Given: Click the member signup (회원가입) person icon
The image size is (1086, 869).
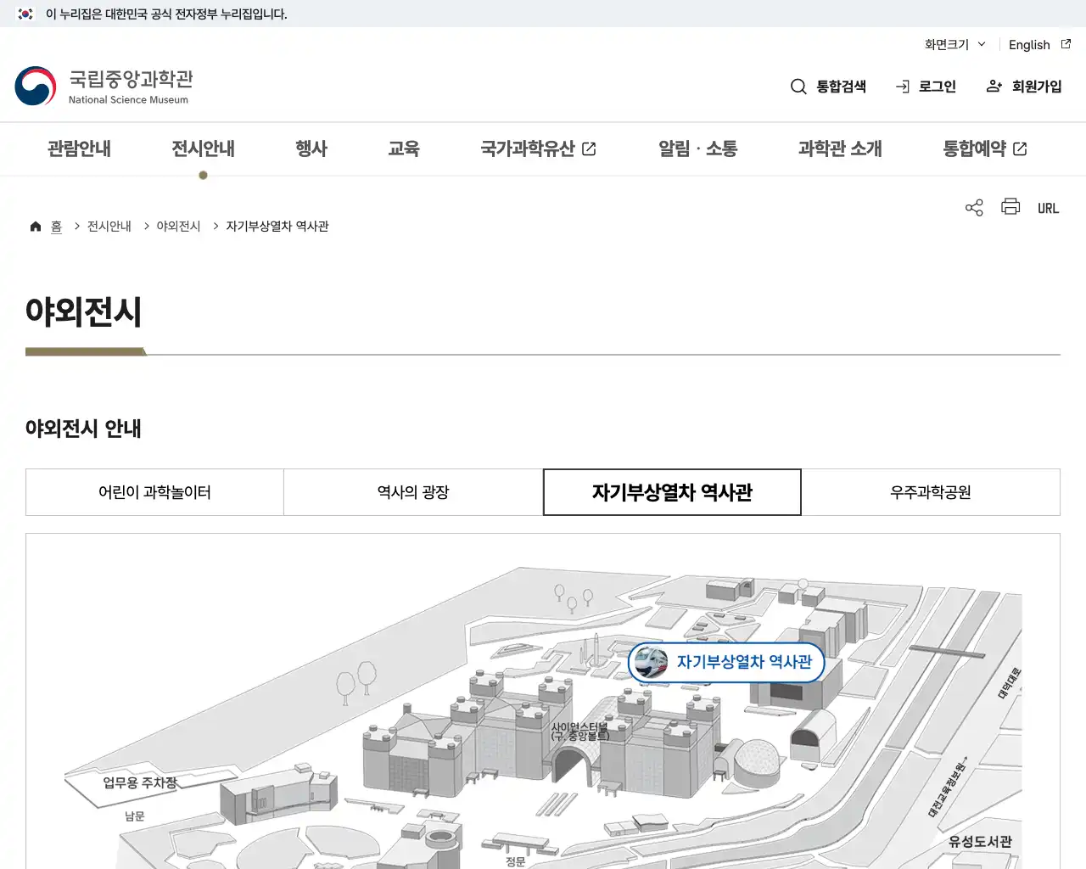Looking at the screenshot, I should [994, 86].
